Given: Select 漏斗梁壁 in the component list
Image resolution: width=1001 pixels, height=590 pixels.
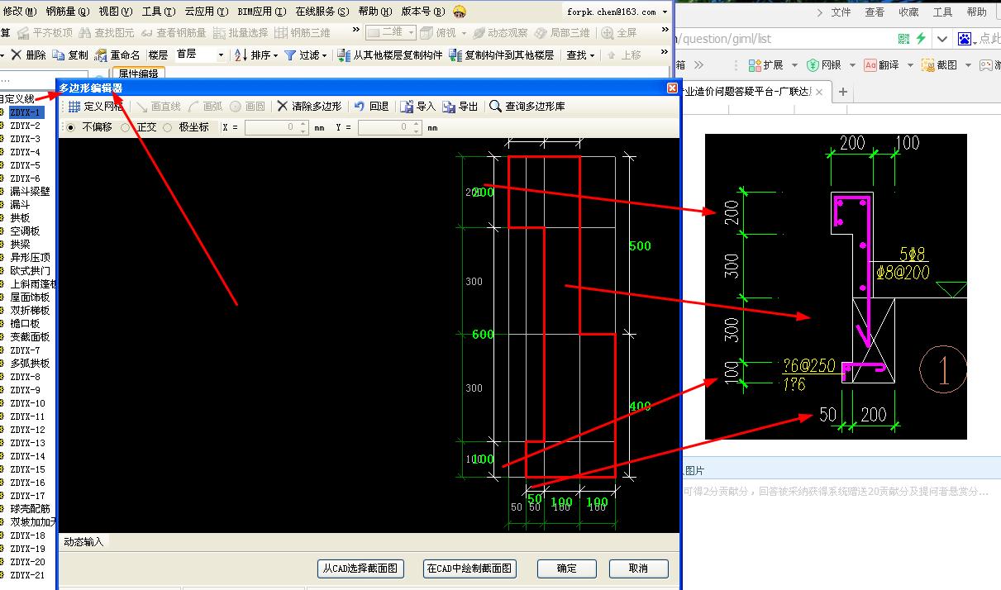Looking at the screenshot, I should click(x=30, y=192).
